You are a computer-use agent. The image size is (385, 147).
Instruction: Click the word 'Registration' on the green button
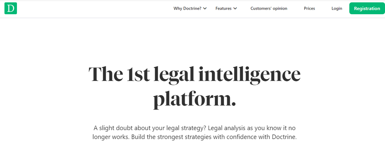367,8
